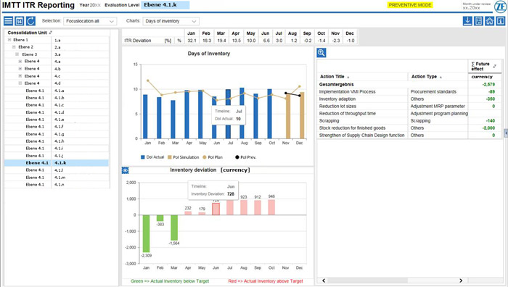The width and height of the screenshot is (508, 287).
Task: Select tree row 4.1.b
Action: pos(57,98)
